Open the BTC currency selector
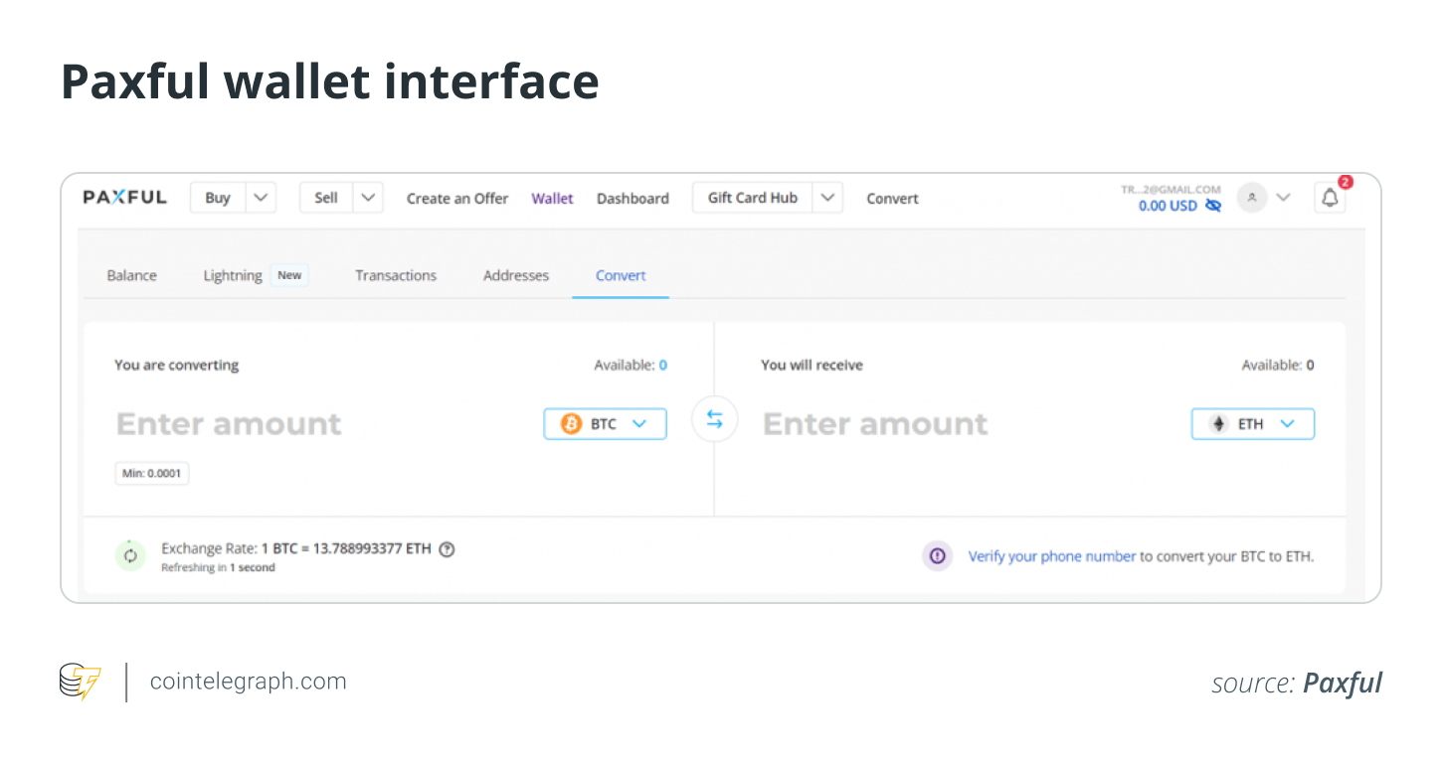The image size is (1442, 762). [605, 424]
